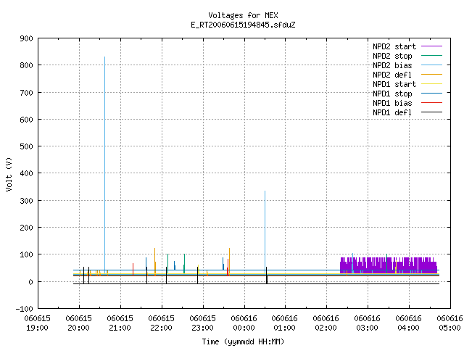Click the E_RT20060615194845.sfduZ filename subtitle
The height and width of the screenshot is (348, 464).
[x=243, y=25]
